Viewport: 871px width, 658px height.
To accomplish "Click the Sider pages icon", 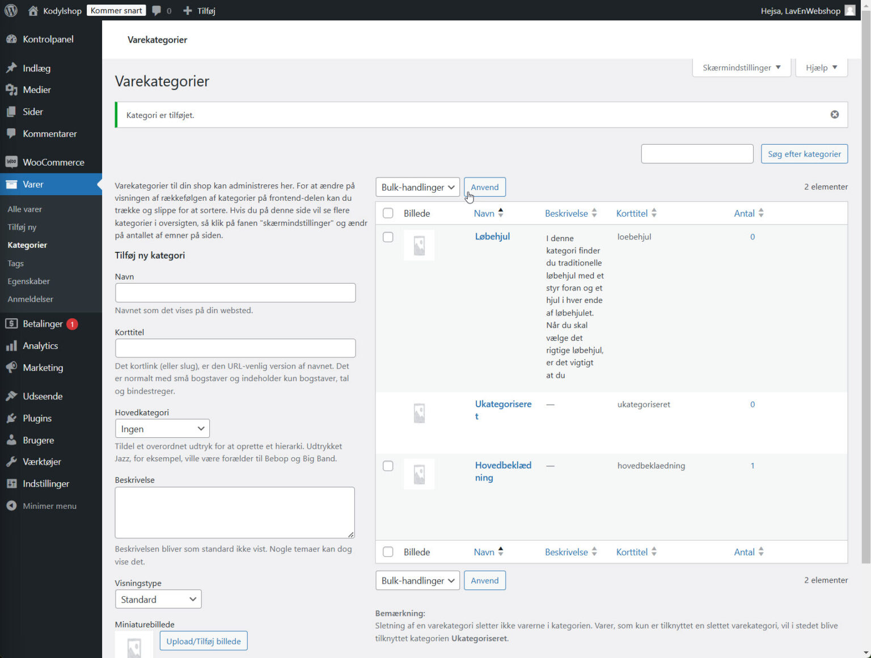I will point(11,112).
